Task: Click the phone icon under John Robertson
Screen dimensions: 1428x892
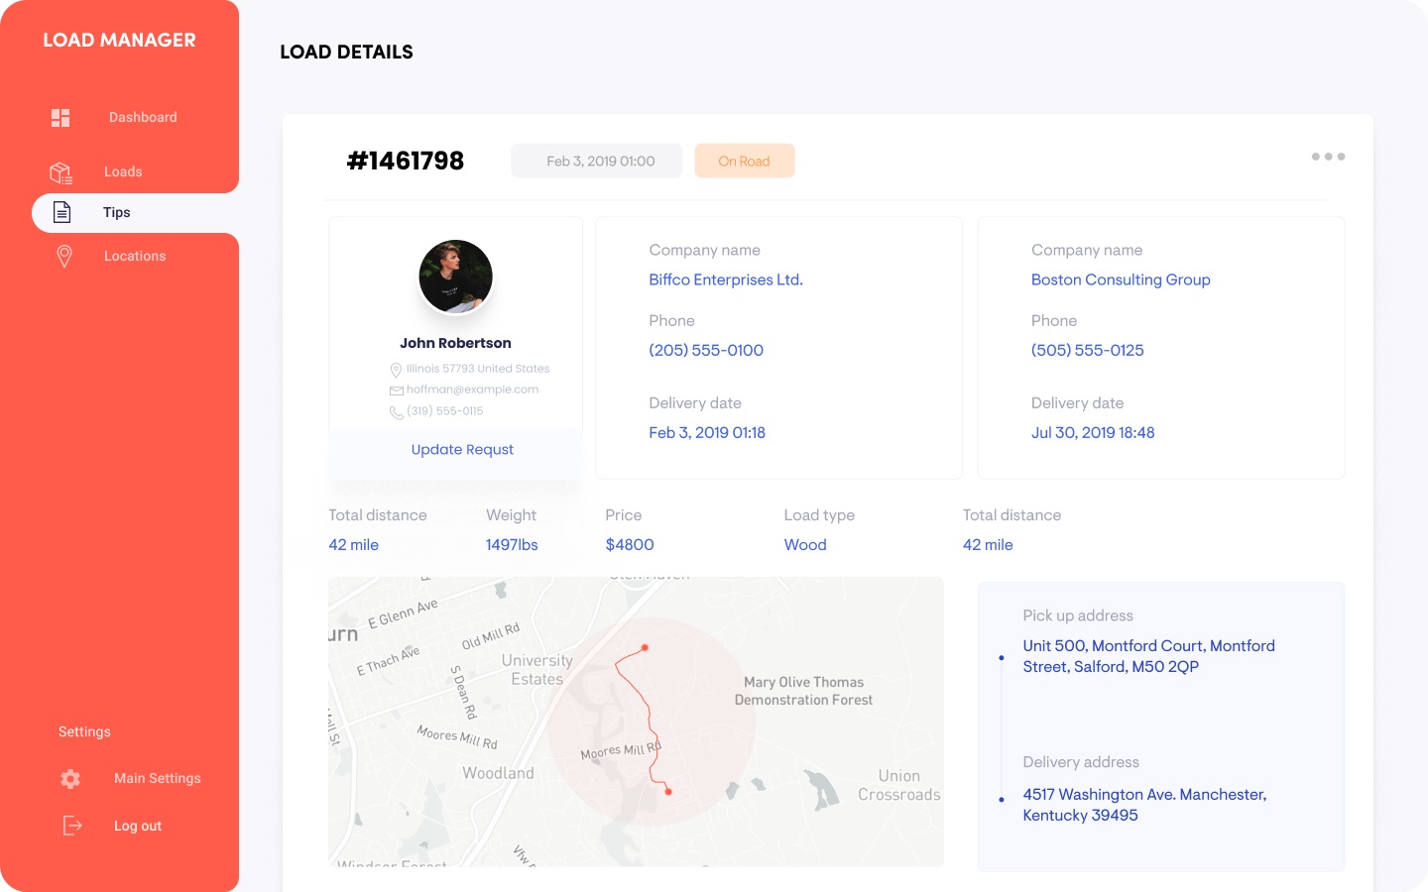Action: [x=396, y=412]
